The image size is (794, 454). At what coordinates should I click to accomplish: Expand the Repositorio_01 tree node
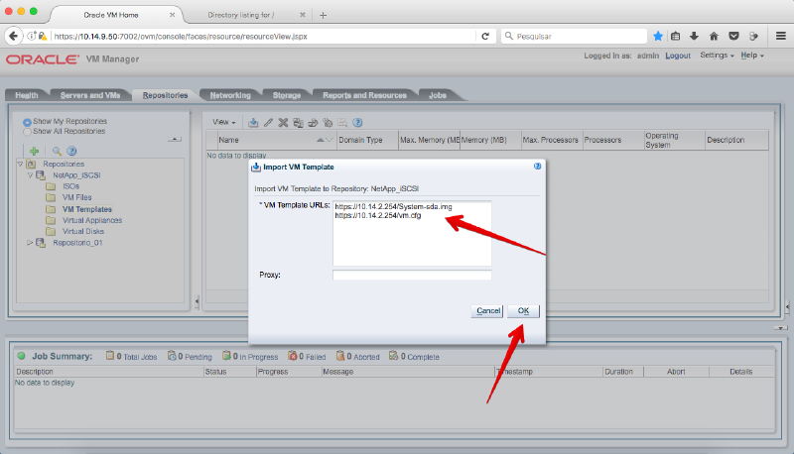click(x=30, y=242)
